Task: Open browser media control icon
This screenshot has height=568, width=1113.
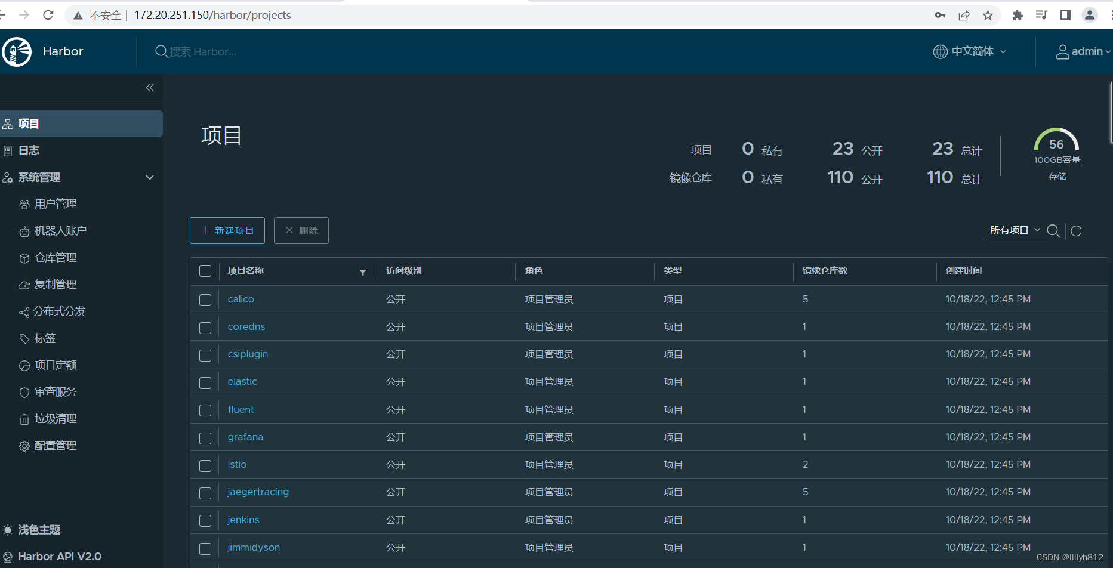Action: (1041, 15)
